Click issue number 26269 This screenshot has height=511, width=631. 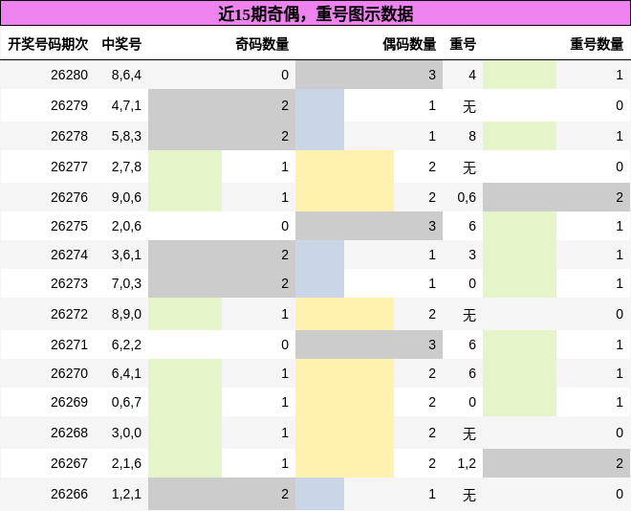pos(69,402)
